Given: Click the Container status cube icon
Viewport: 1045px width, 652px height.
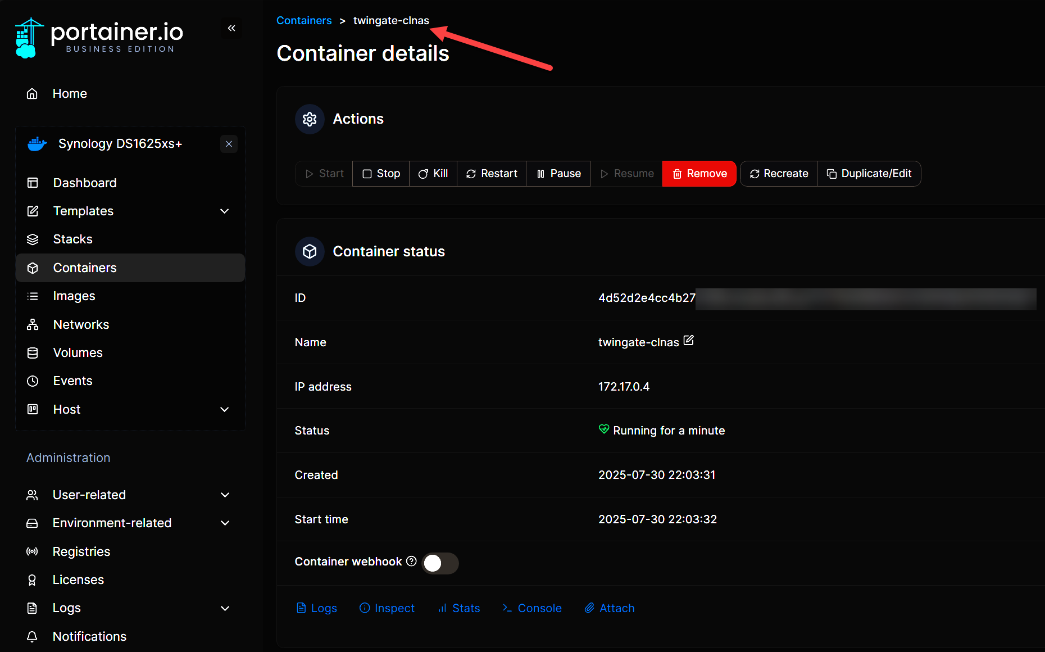Looking at the screenshot, I should coord(310,251).
